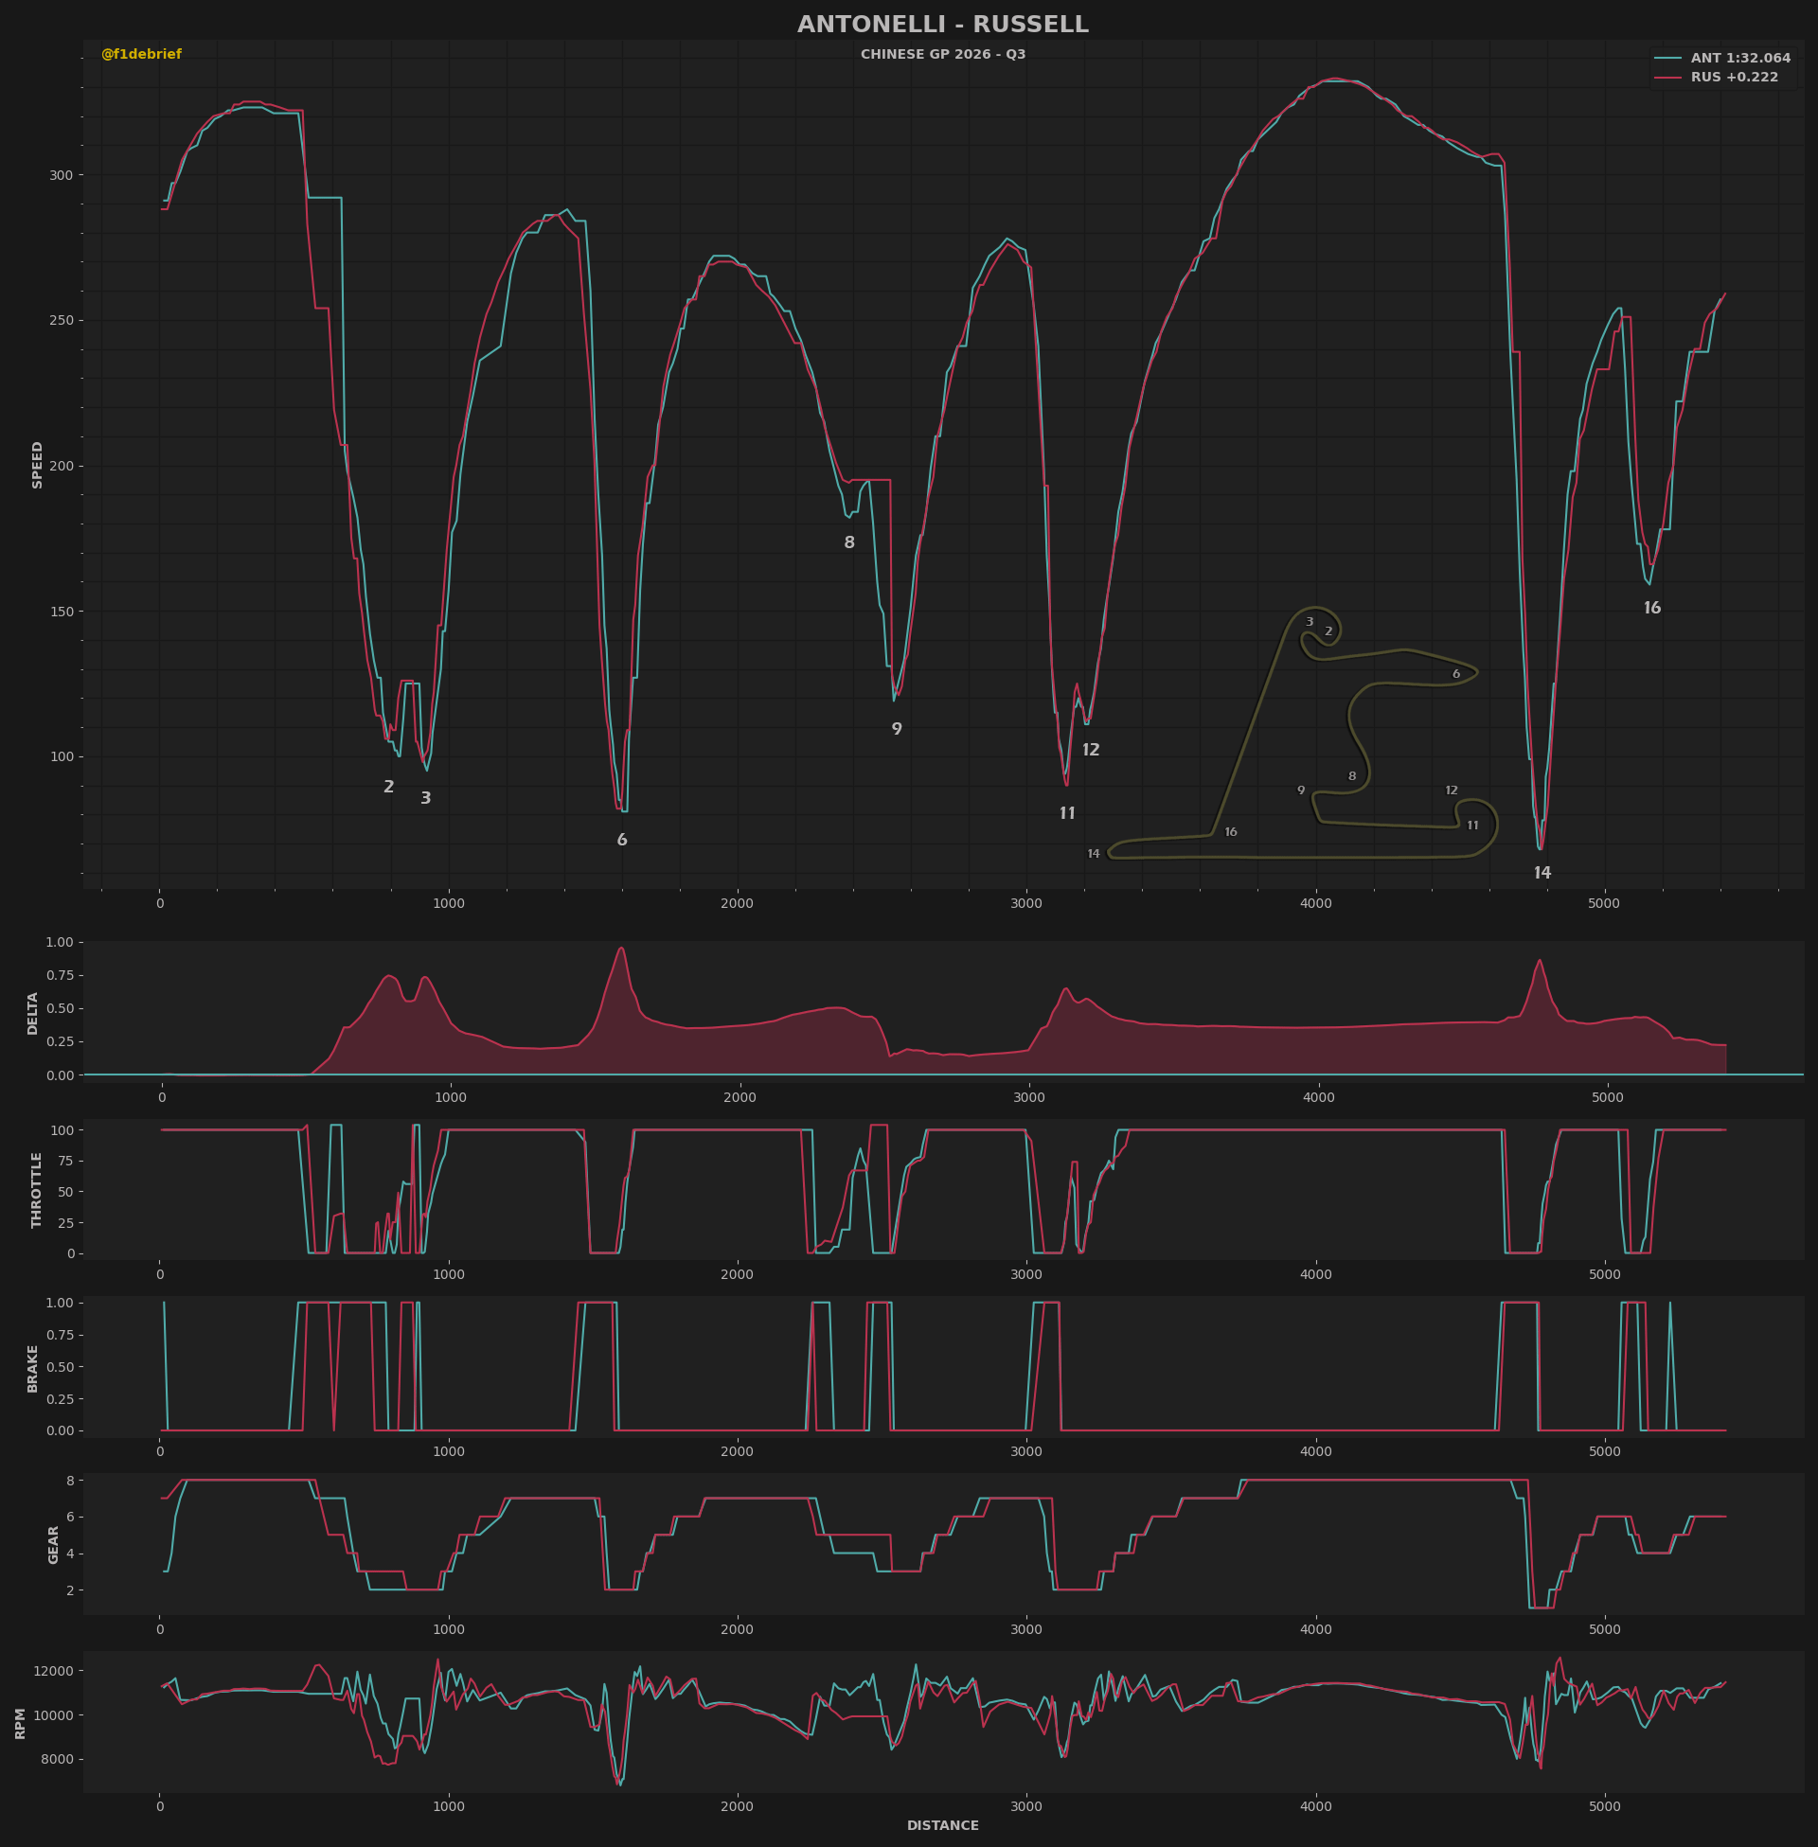
Task: Click the 1.00 tick on the DELTA axis
Action: pos(60,942)
